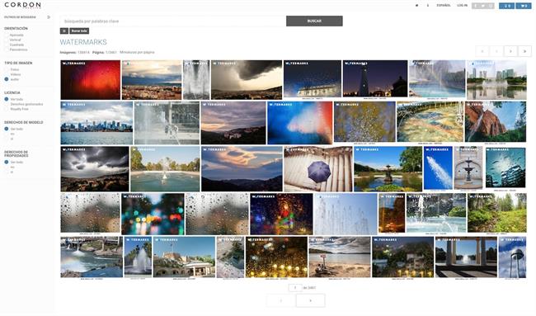Open the beach with stormy clouds thumbnail

(x=340, y=257)
